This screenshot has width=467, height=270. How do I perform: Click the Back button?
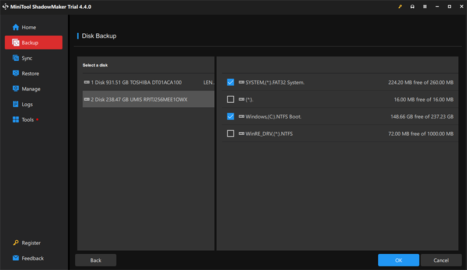point(96,260)
